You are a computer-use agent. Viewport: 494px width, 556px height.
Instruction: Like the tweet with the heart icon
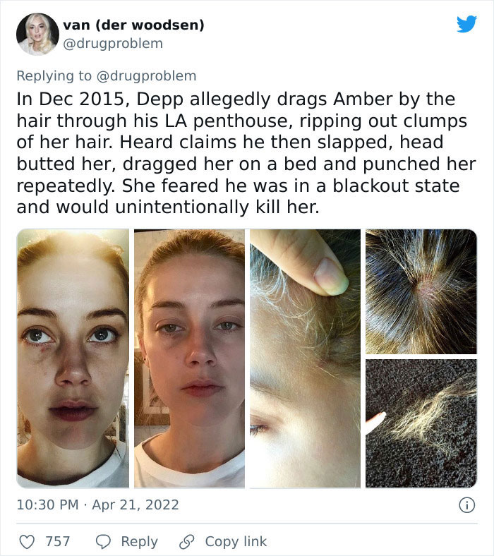(27, 542)
